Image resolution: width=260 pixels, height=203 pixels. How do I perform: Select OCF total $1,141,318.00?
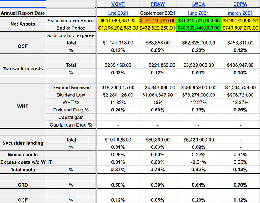pos(118,43)
